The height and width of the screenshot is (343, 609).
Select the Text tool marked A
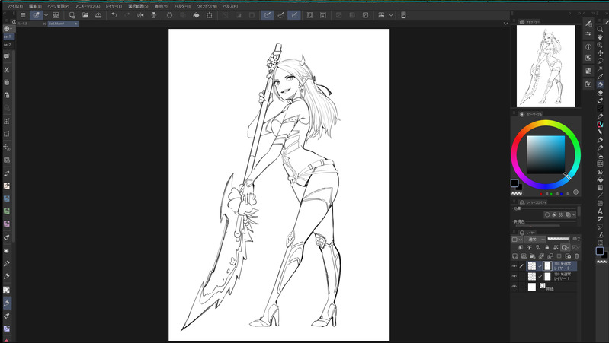click(x=601, y=211)
